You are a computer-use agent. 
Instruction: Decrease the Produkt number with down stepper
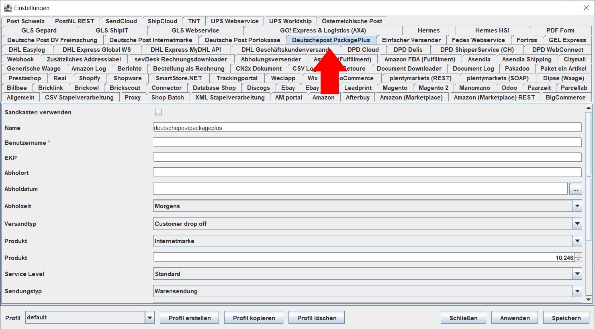tap(578, 260)
